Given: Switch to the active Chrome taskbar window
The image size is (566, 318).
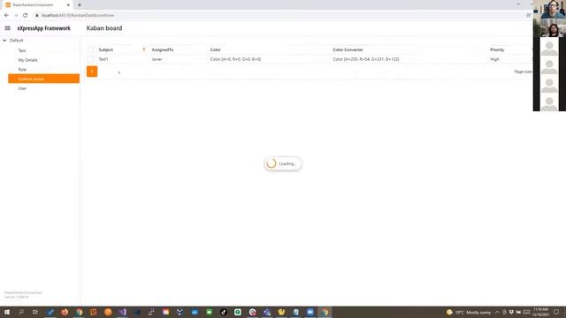Looking at the screenshot, I should click(x=325, y=312).
